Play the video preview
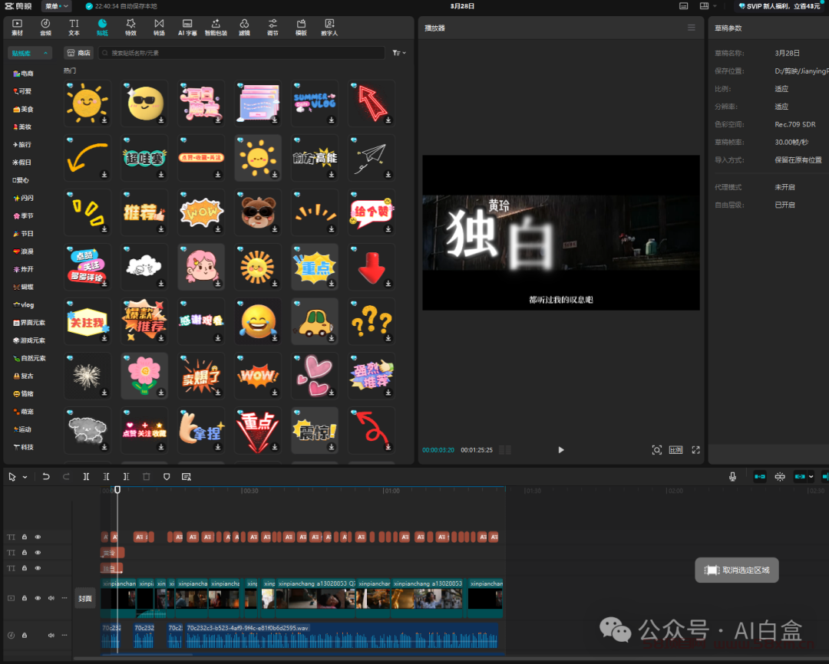Screen dimensions: 829x664 point(561,450)
